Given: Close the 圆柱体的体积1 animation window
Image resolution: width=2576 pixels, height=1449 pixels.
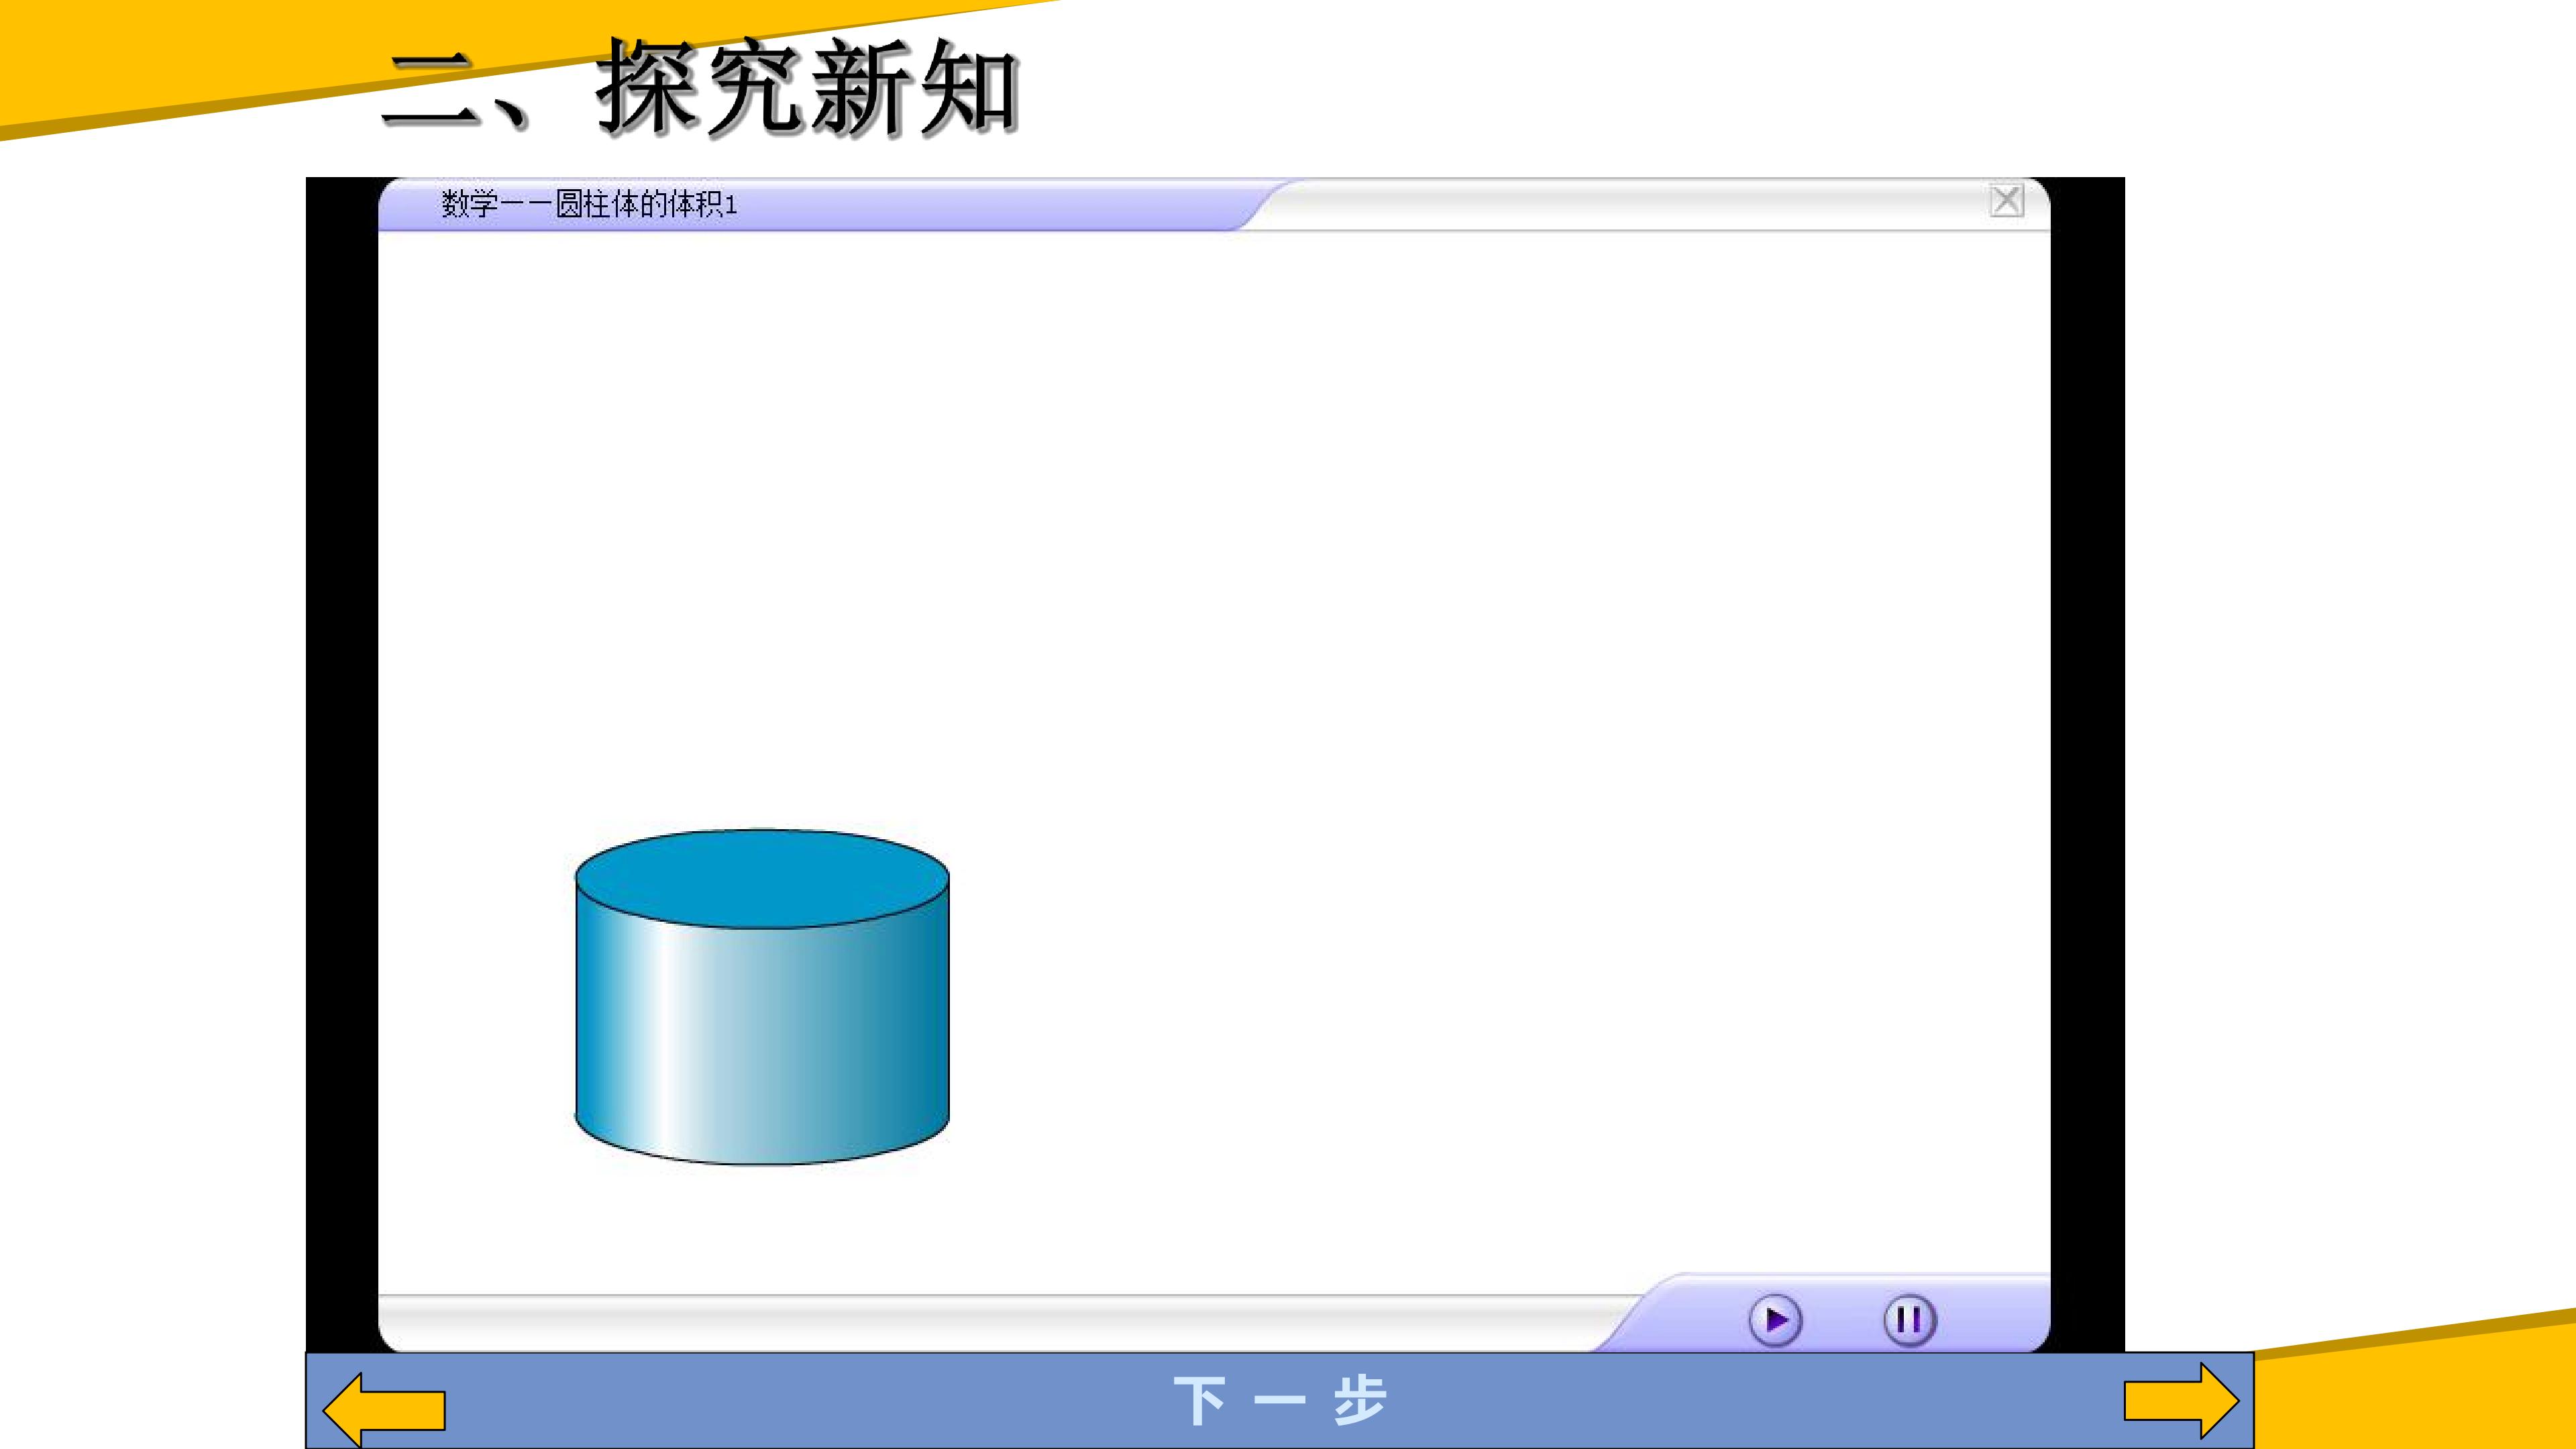Looking at the screenshot, I should (x=2006, y=201).
